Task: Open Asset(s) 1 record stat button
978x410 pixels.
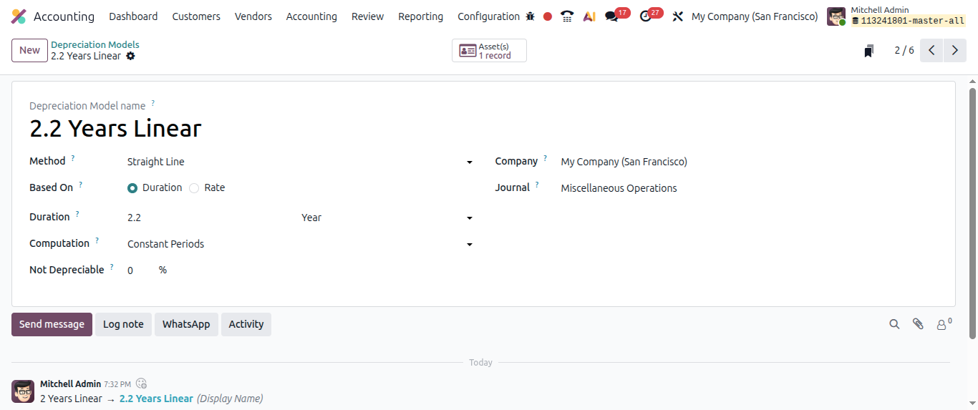Action: 489,51
